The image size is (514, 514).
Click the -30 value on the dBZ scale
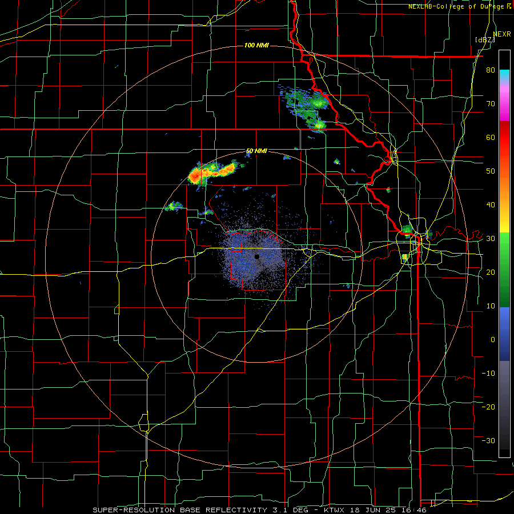(x=488, y=440)
